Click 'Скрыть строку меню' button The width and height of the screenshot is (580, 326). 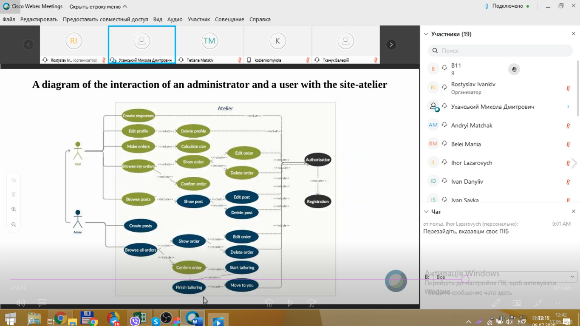tap(98, 6)
